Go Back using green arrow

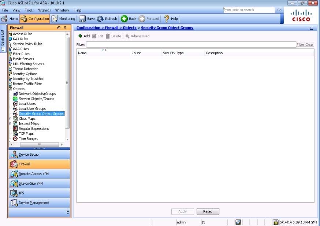[124, 19]
